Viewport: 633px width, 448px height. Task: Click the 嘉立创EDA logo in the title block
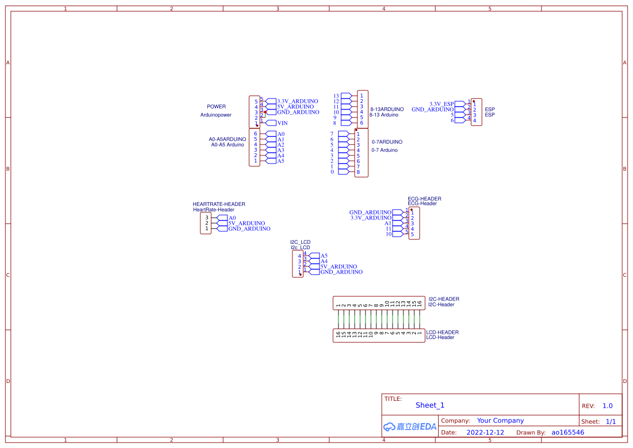(409, 426)
